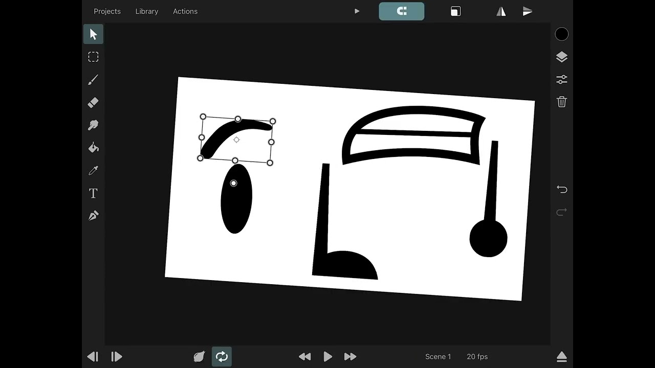
Task: Open the adjustment sliders settings
Action: (x=562, y=80)
